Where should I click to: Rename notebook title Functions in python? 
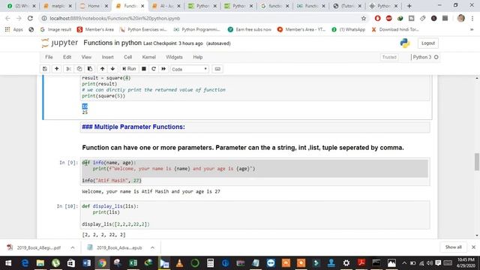click(112, 43)
